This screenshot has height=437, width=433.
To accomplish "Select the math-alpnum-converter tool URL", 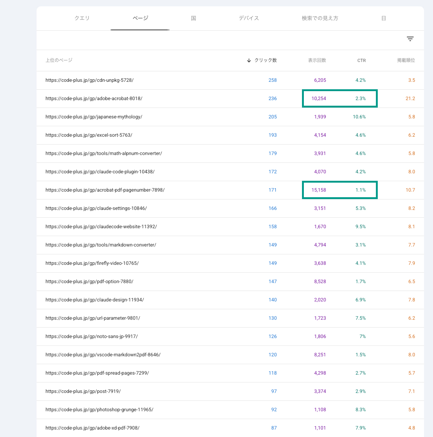I will click(x=104, y=154).
